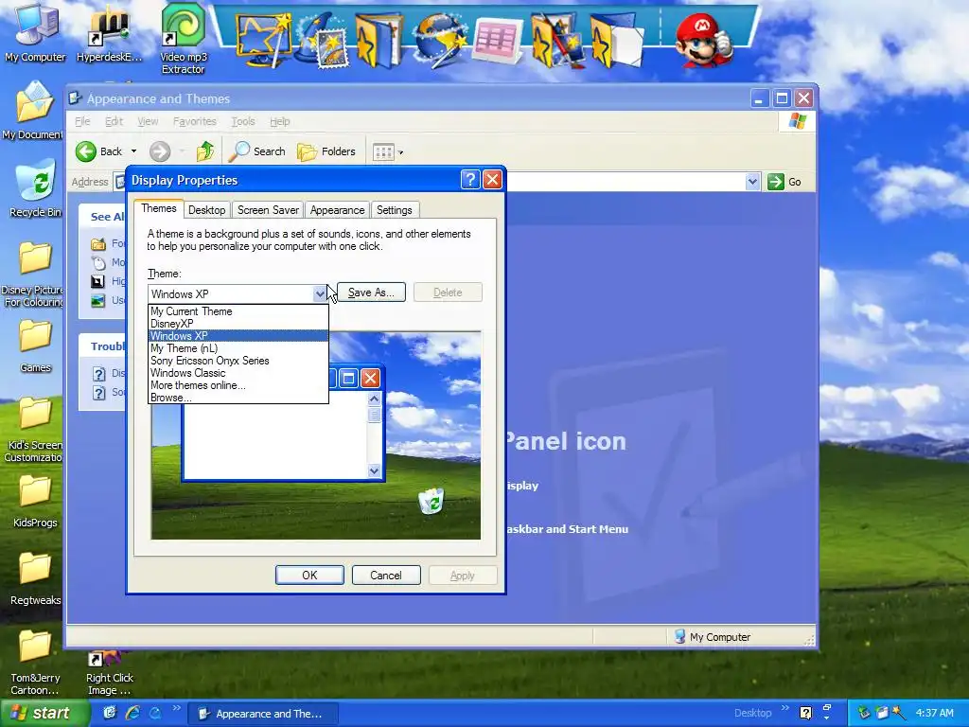
Task: Click the theme preview window scroll down arrow
Action: pyautogui.click(x=374, y=471)
